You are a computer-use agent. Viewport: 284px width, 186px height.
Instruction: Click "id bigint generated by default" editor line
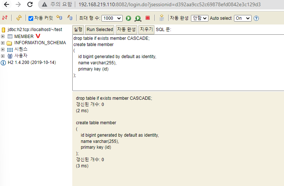pos(117,57)
